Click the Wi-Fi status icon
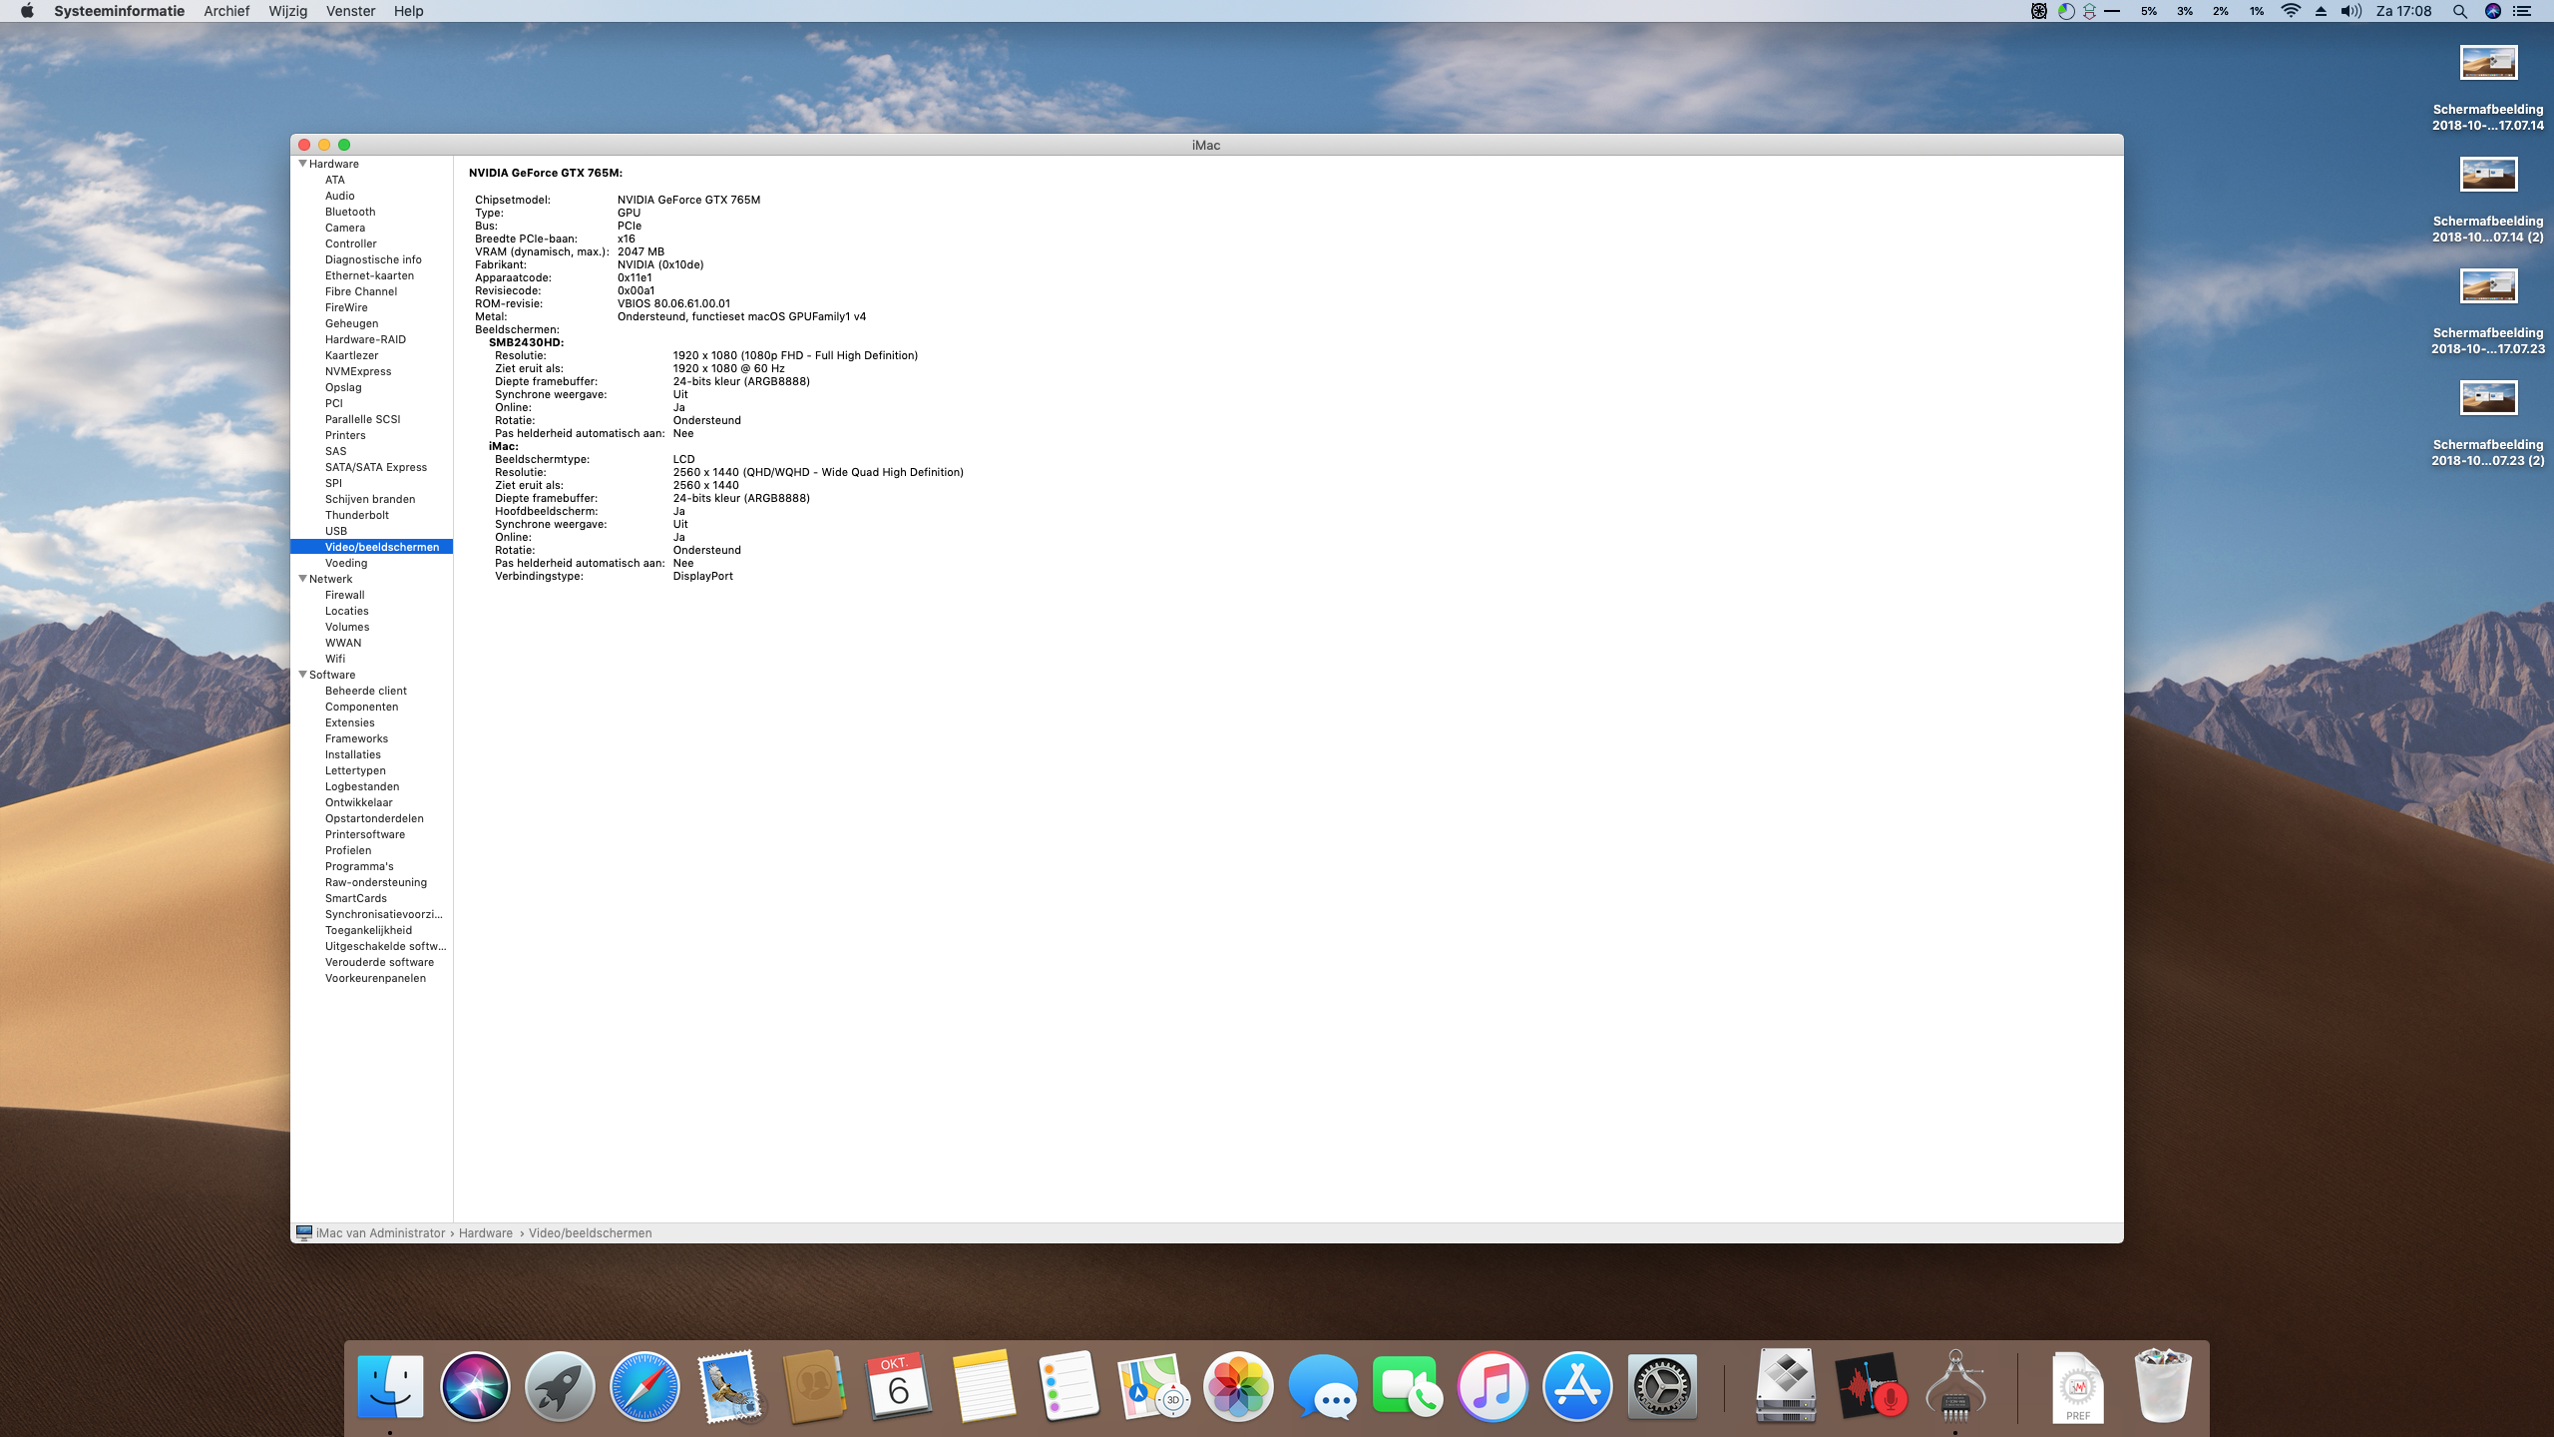The image size is (2554, 1437). [2291, 11]
